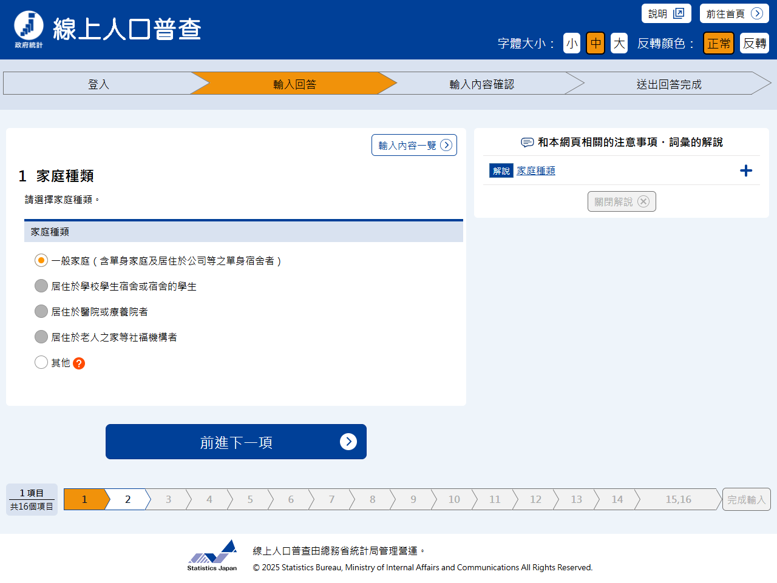Select step 1 in item navigator
The width and height of the screenshot is (777, 583).
[x=84, y=499]
